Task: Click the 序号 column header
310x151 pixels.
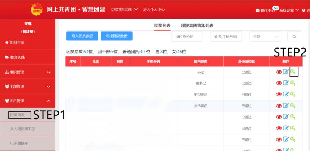Action: tap(73, 61)
